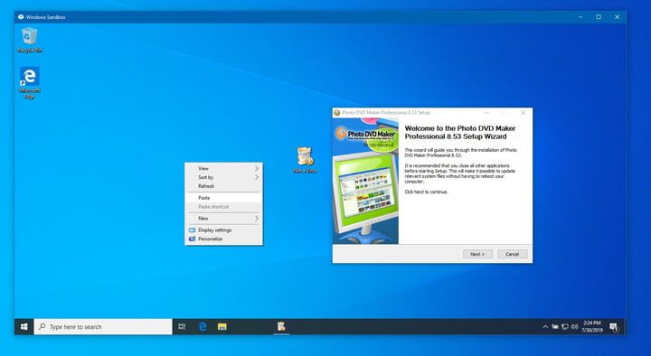Click the search magnifier icon in taskbar
651x356 pixels.
click(x=42, y=326)
